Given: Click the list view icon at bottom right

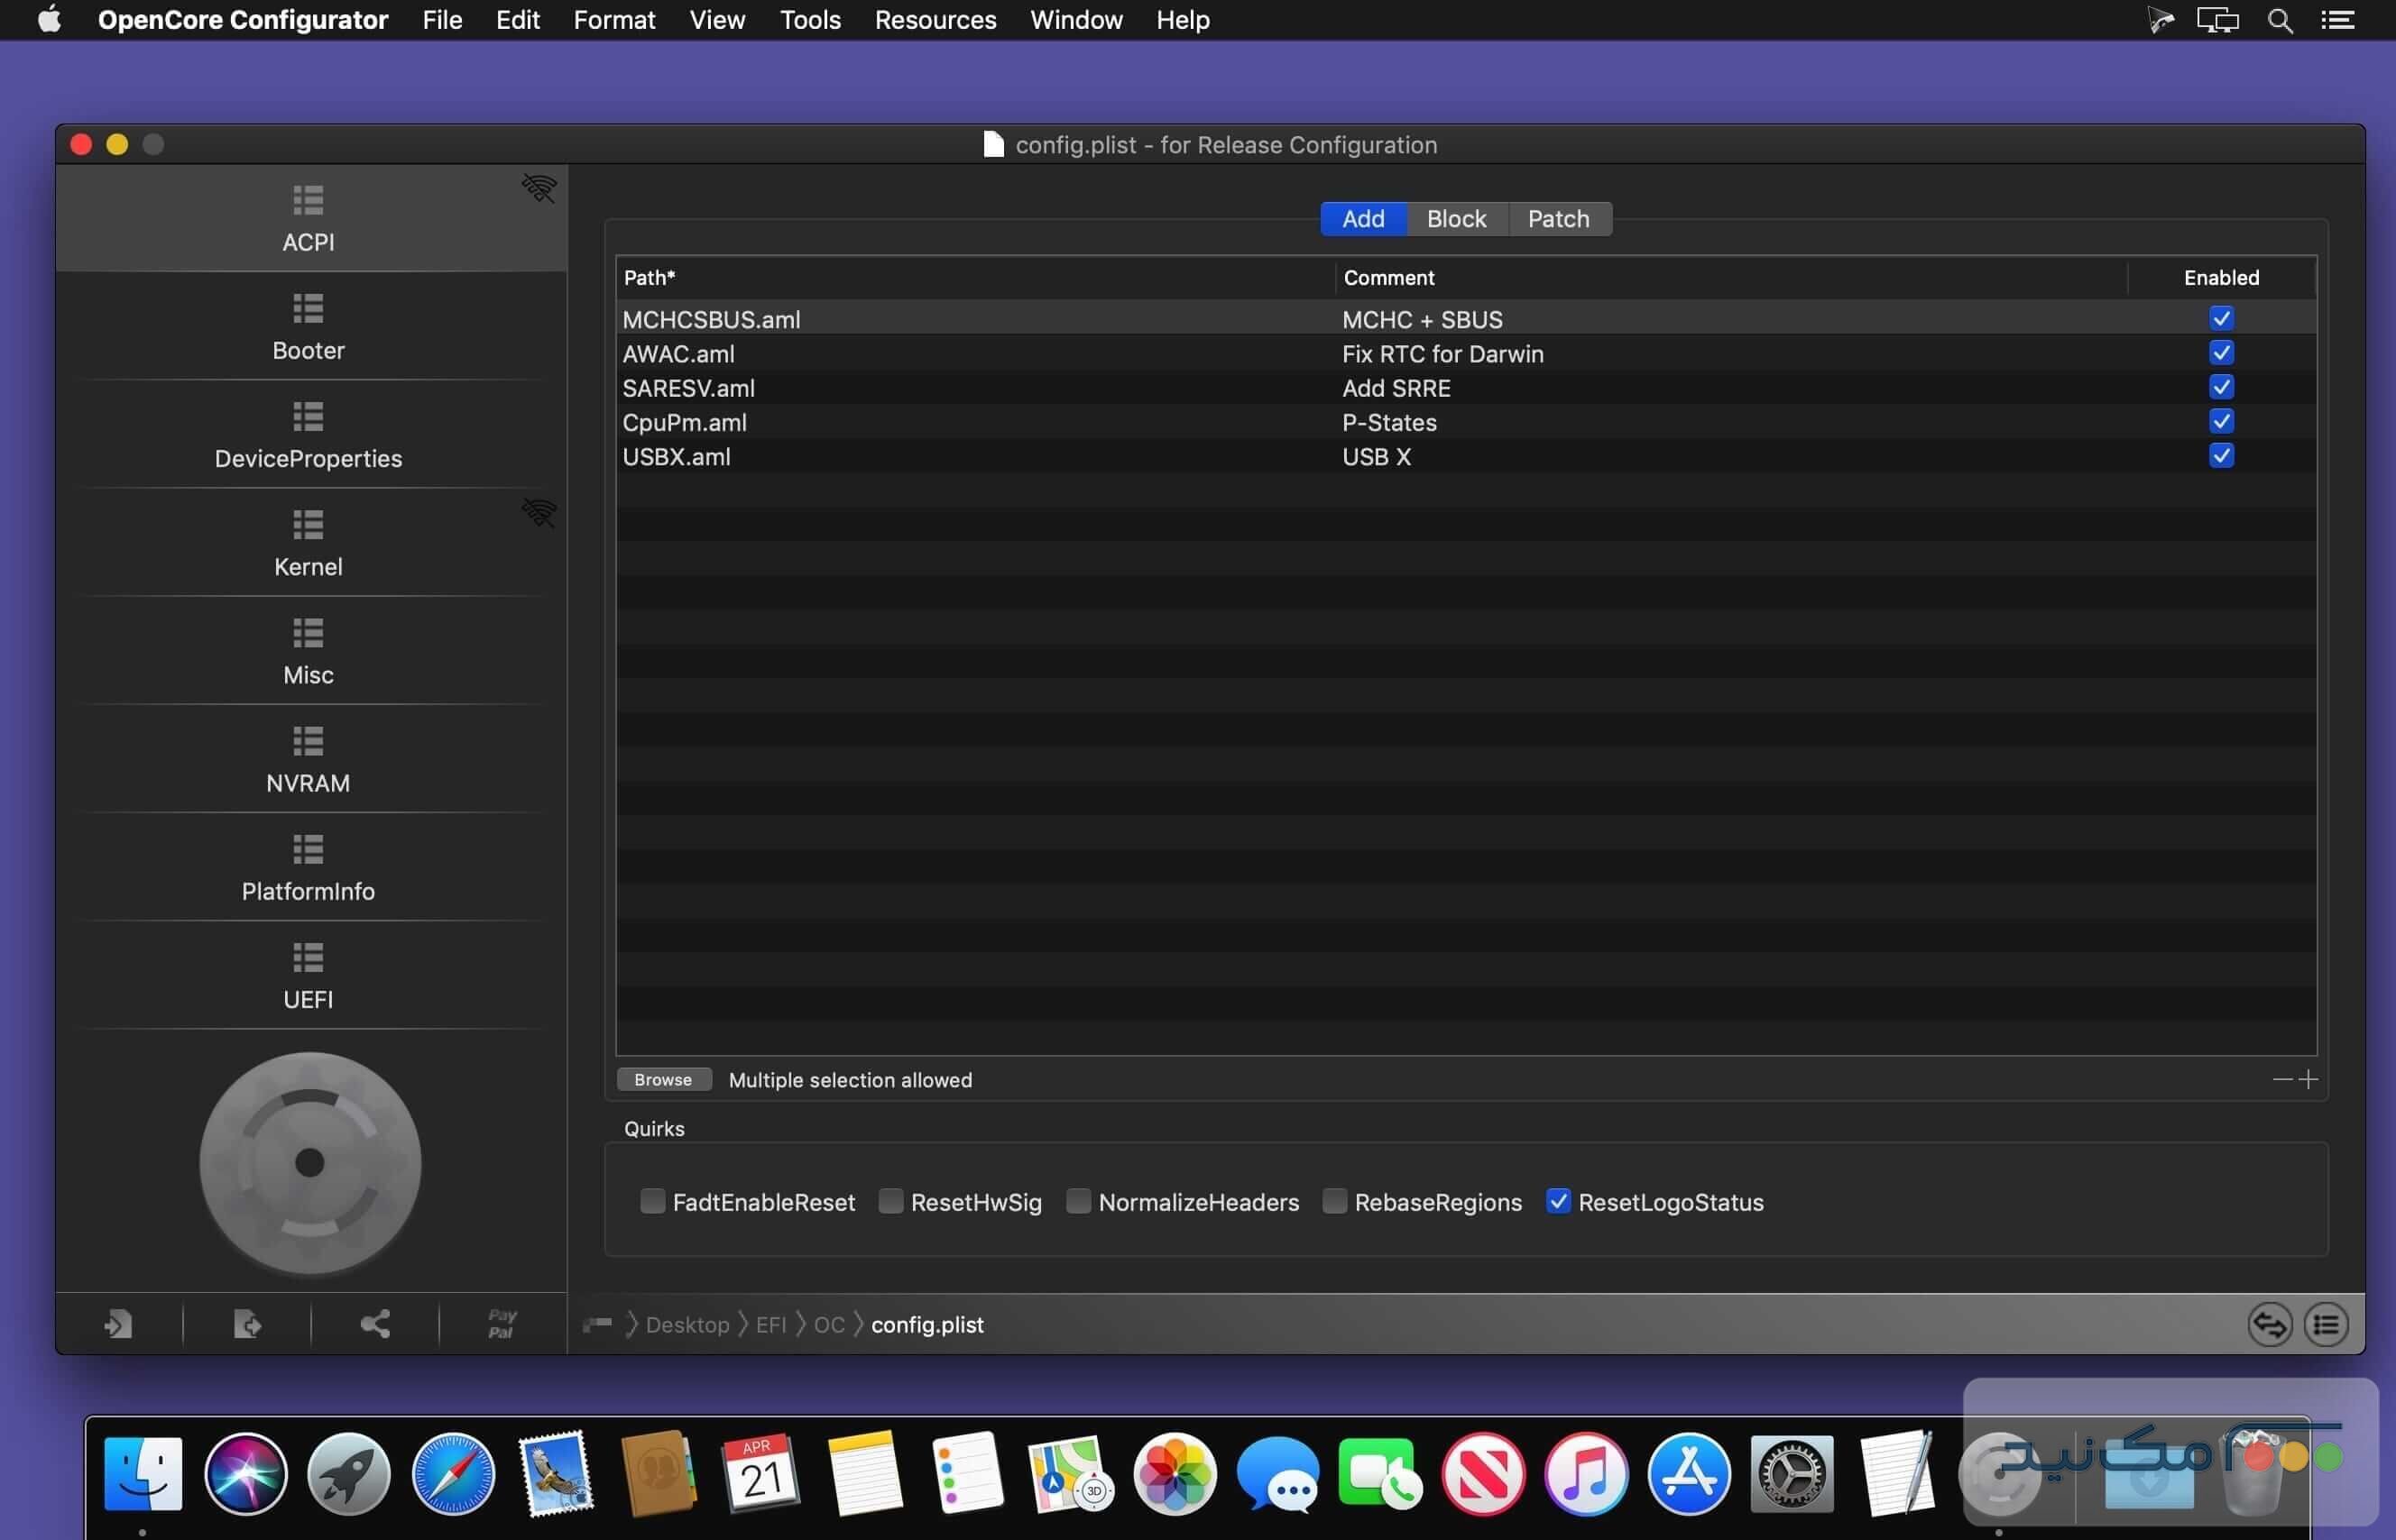Looking at the screenshot, I should 2327,1323.
